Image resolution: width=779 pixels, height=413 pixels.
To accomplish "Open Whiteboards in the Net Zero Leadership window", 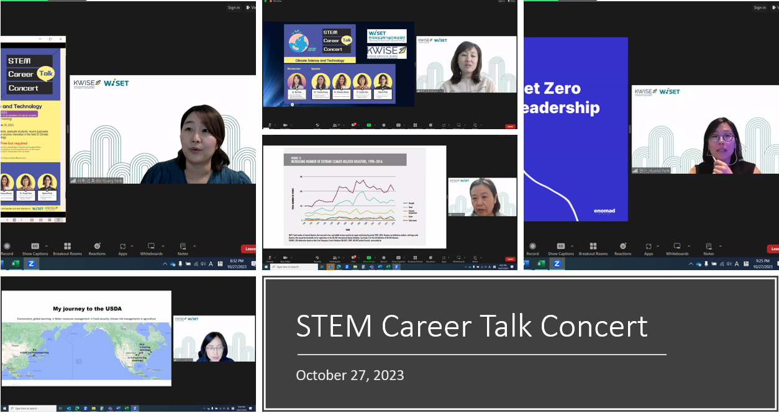I will [677, 248].
